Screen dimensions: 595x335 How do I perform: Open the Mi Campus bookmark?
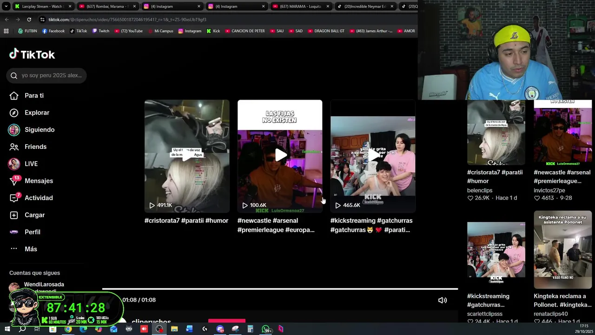point(160,31)
